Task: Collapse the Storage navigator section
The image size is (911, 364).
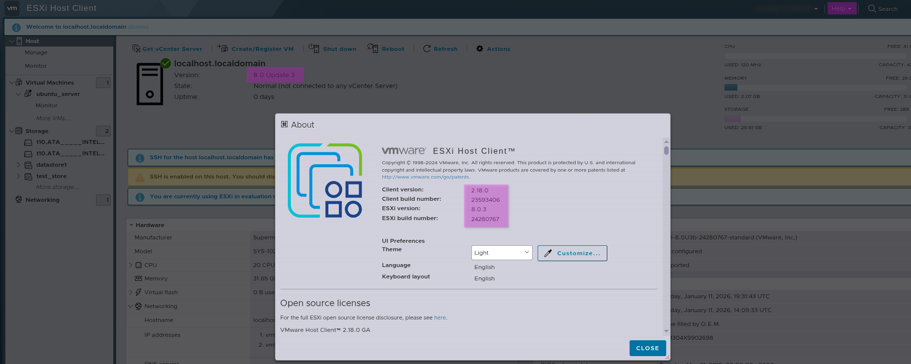Action: (x=11, y=131)
